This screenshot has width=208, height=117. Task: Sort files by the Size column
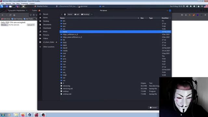(x=142, y=18)
